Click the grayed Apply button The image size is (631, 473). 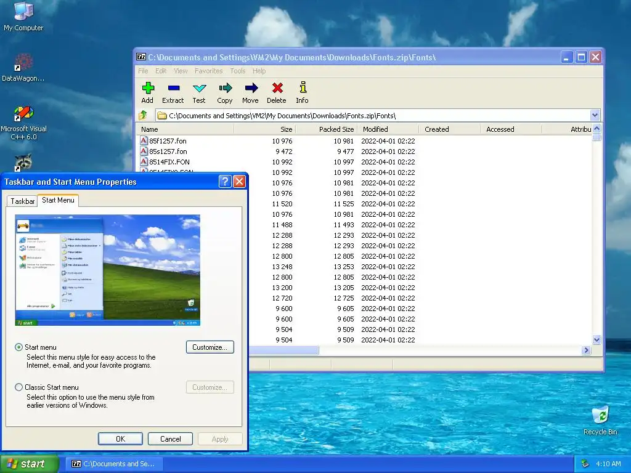[x=220, y=439]
